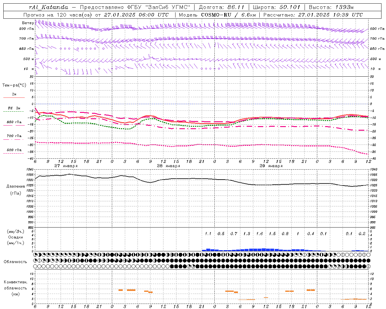Click the Td 2м dew point legend entry
Viewport: 386px width, 309px height.
click(14, 108)
